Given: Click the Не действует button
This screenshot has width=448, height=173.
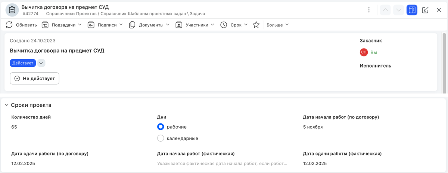Looking at the screenshot, I should 34,78.
